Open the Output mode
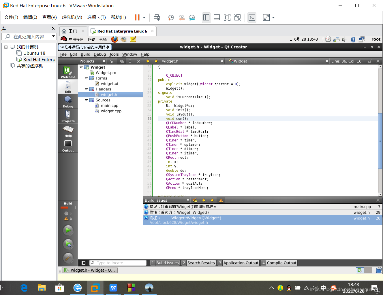383x295 pixels. click(x=68, y=145)
